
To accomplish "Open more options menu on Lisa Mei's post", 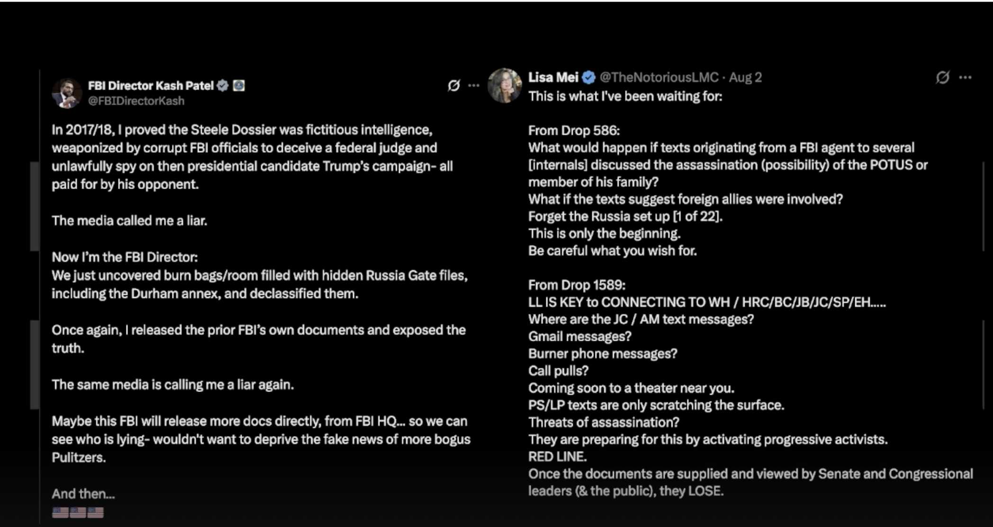I will [965, 77].
